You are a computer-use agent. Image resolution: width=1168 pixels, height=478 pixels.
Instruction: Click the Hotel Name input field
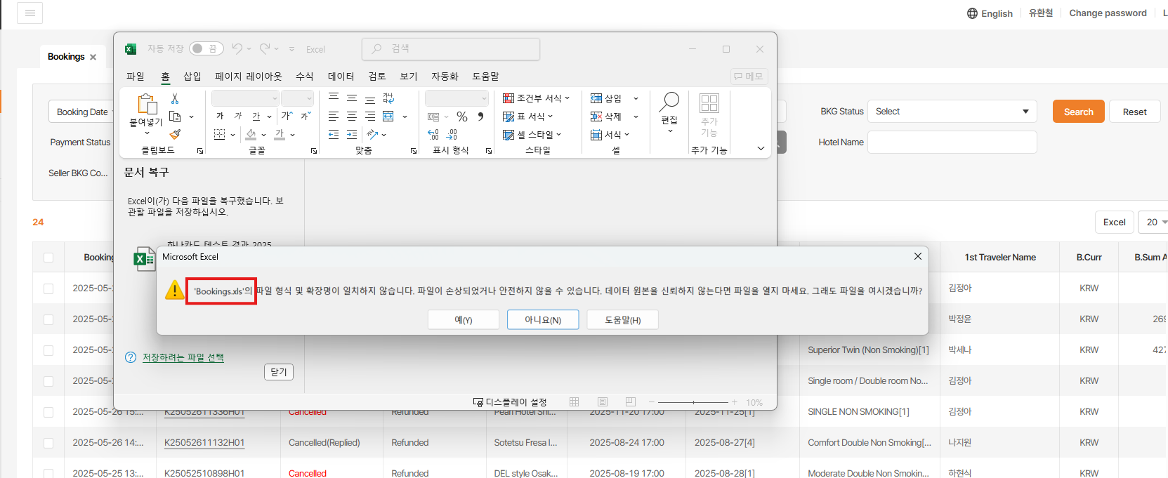click(x=952, y=142)
